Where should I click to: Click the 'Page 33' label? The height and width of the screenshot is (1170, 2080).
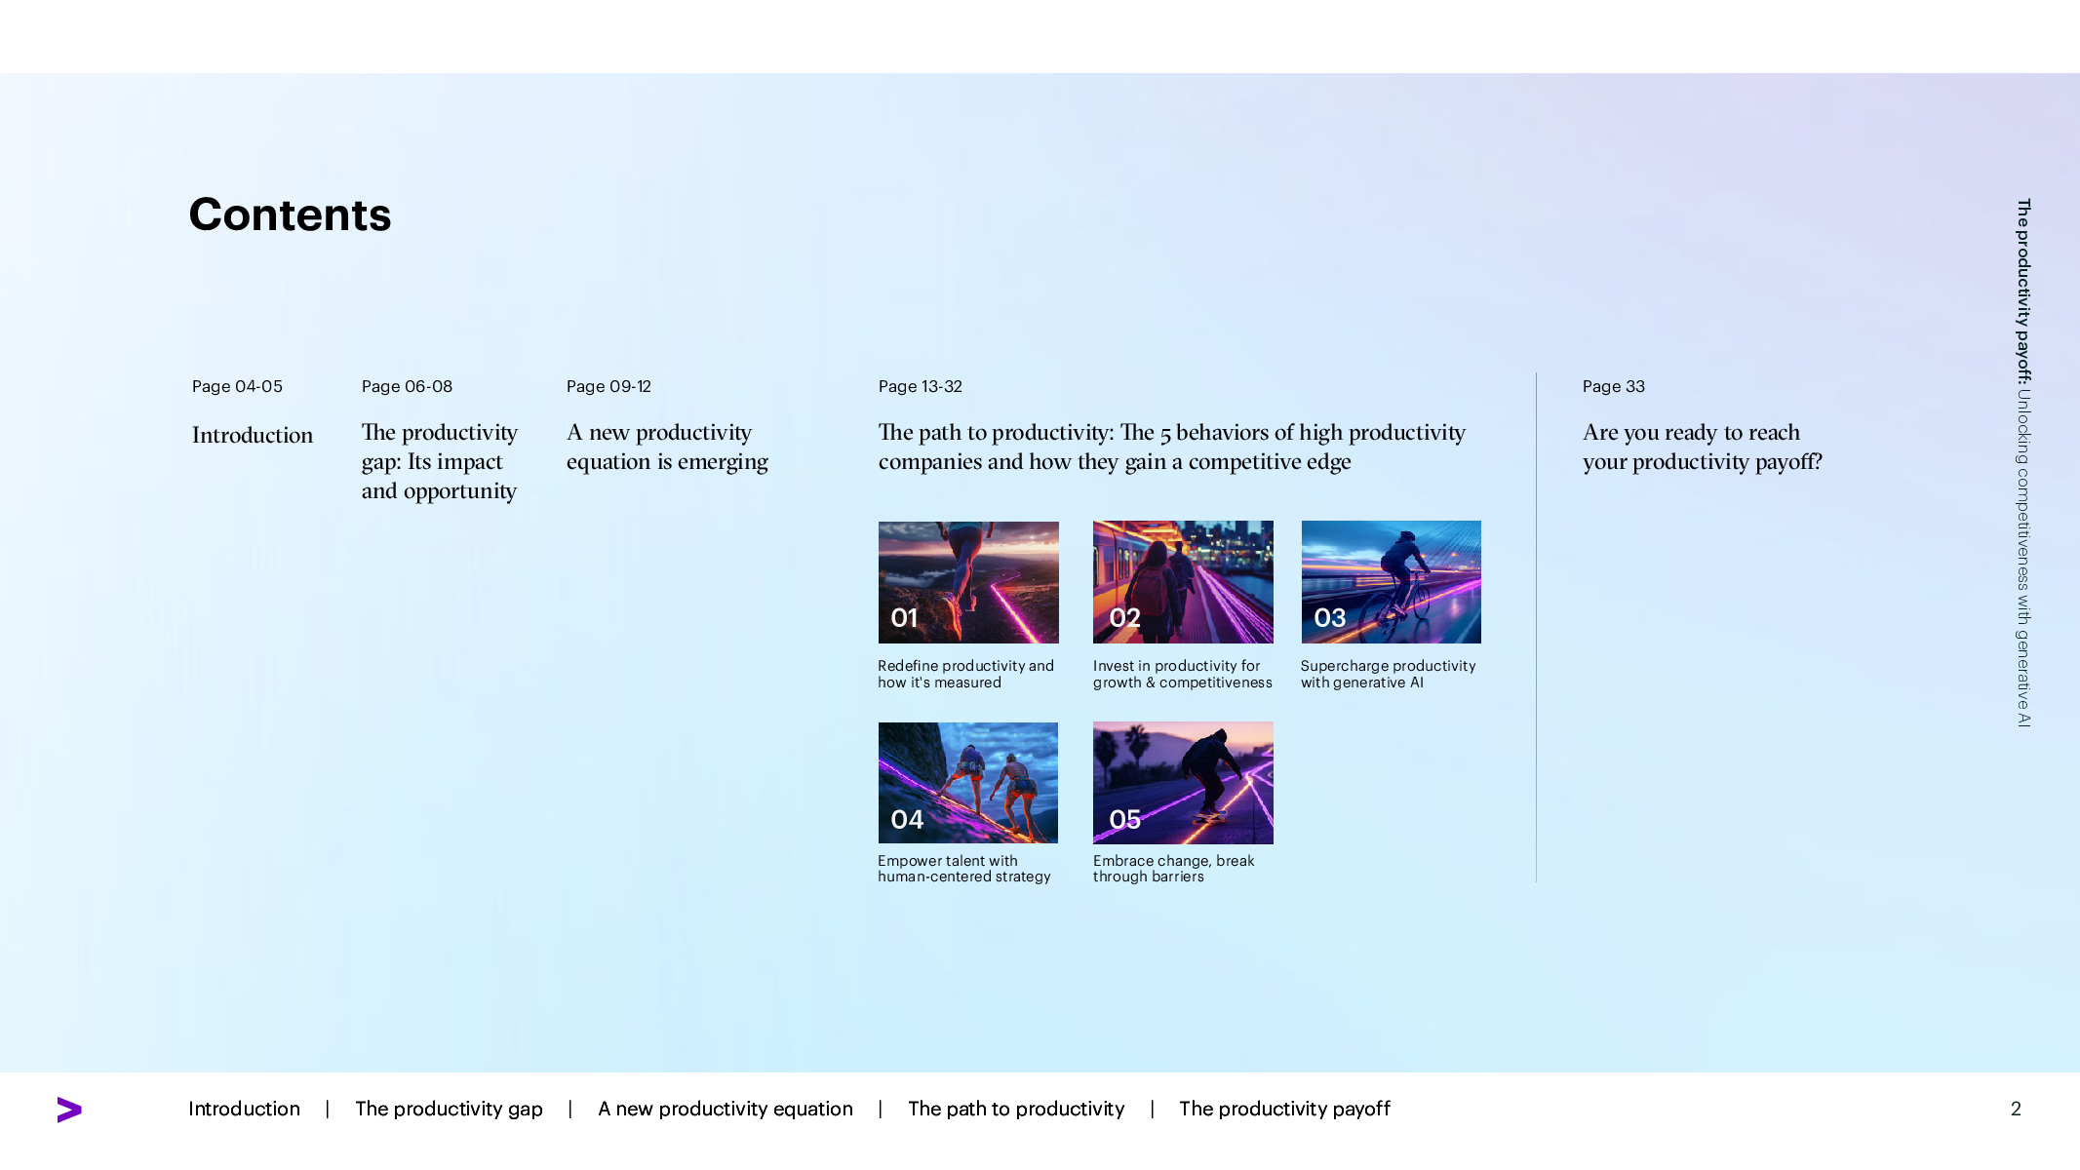(1613, 386)
